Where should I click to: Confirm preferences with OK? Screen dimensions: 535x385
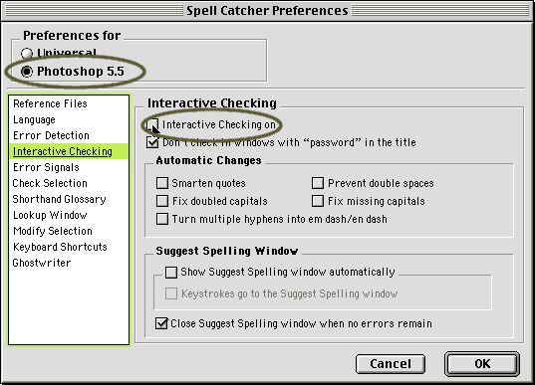click(x=482, y=364)
